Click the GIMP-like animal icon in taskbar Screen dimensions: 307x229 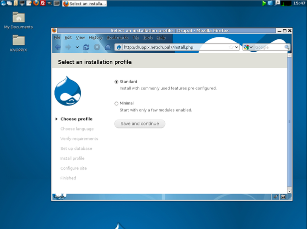pyautogui.click(x=49, y=3)
